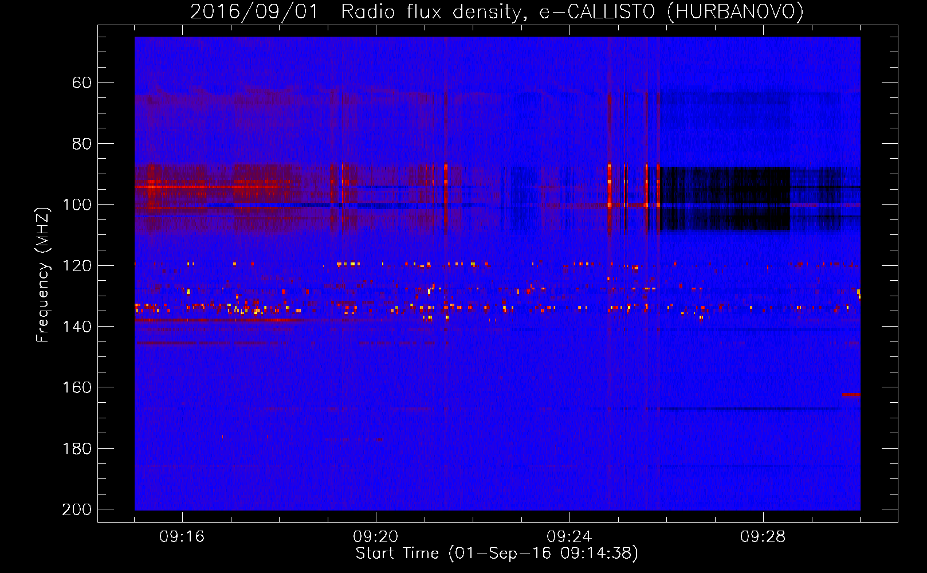Viewport: 927px width, 573px height.
Task: Click the 200 frequency tick label
Action: (77, 509)
